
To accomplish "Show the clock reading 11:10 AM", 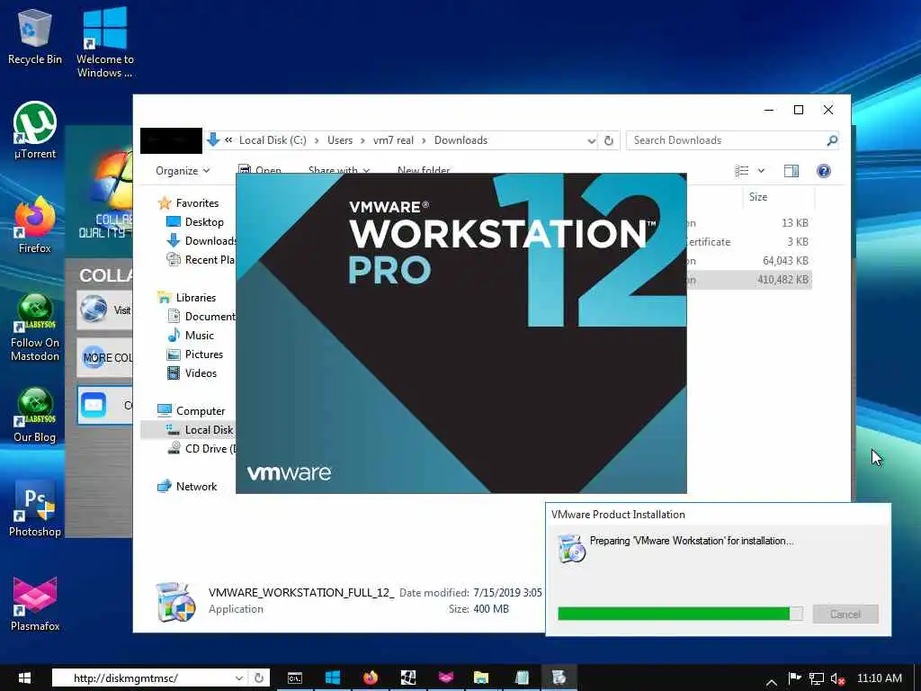I will [880, 678].
